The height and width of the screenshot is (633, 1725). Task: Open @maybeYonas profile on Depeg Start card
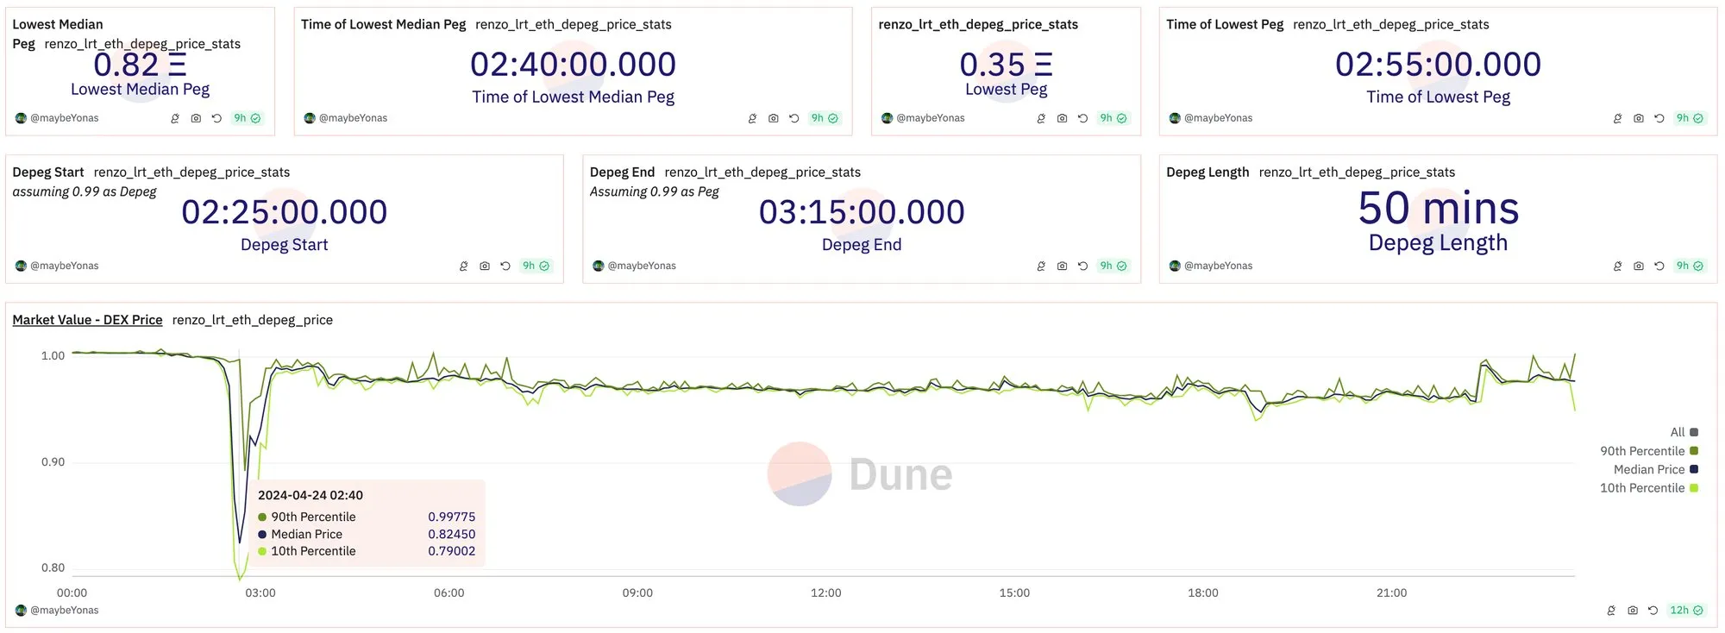(65, 266)
